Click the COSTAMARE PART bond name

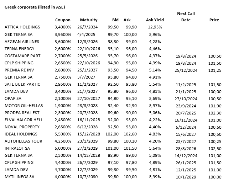(x=22, y=56)
